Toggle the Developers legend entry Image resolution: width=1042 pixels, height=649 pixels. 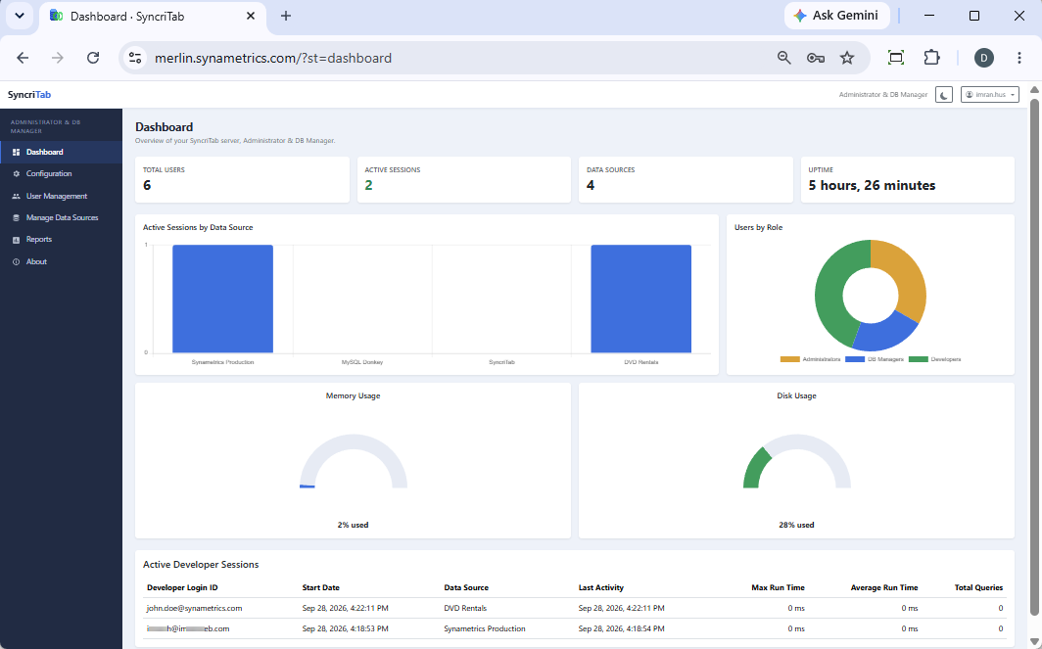coord(935,359)
